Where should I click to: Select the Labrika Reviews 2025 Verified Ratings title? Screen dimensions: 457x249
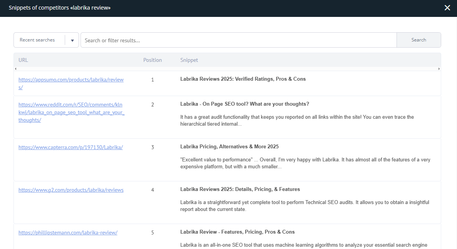(x=243, y=79)
